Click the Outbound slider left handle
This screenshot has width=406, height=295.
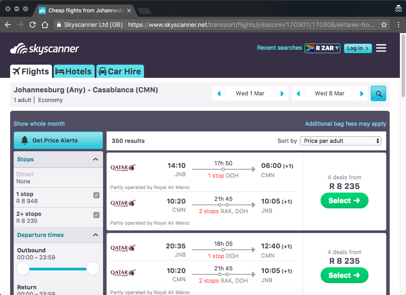pyautogui.click(x=23, y=269)
